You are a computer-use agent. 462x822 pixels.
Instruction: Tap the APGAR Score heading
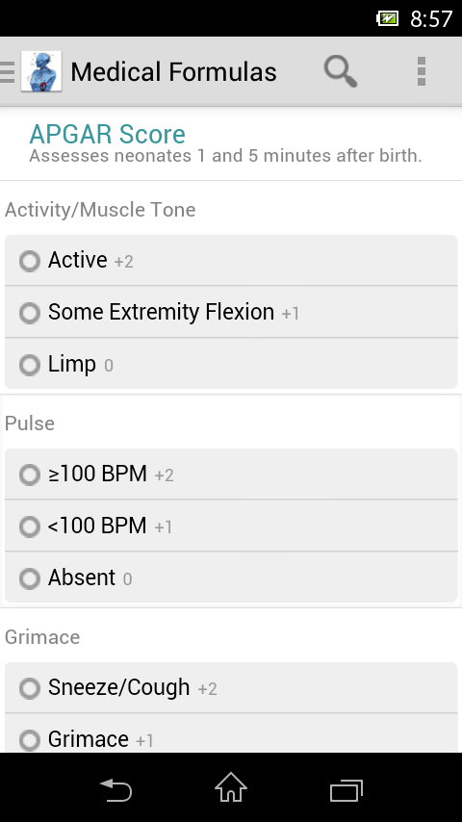tap(108, 134)
